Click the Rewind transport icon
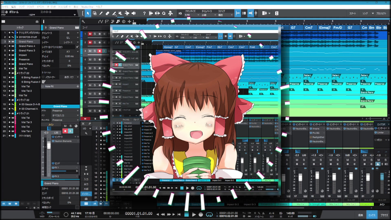Image resolution: width=391 pixels, height=220 pixels. (163, 214)
